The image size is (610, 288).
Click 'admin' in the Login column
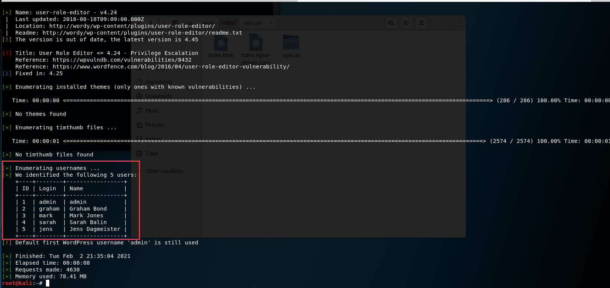coord(47,202)
